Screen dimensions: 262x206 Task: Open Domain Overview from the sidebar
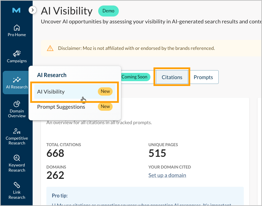click(x=17, y=109)
